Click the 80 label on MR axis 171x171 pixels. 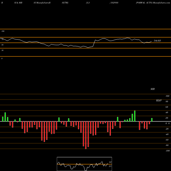[167, 102]
